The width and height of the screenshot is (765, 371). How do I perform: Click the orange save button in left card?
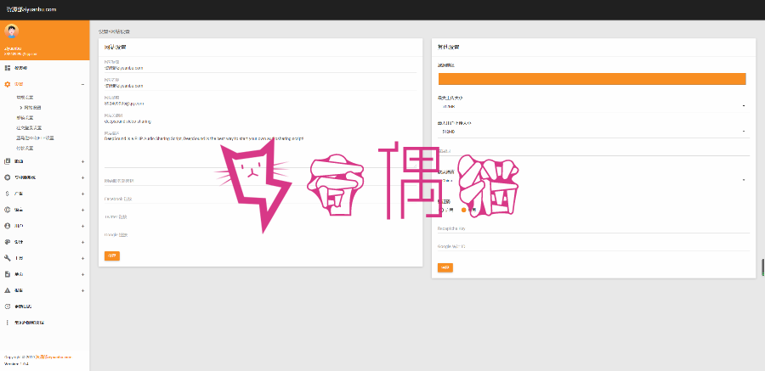pyautogui.click(x=112, y=256)
